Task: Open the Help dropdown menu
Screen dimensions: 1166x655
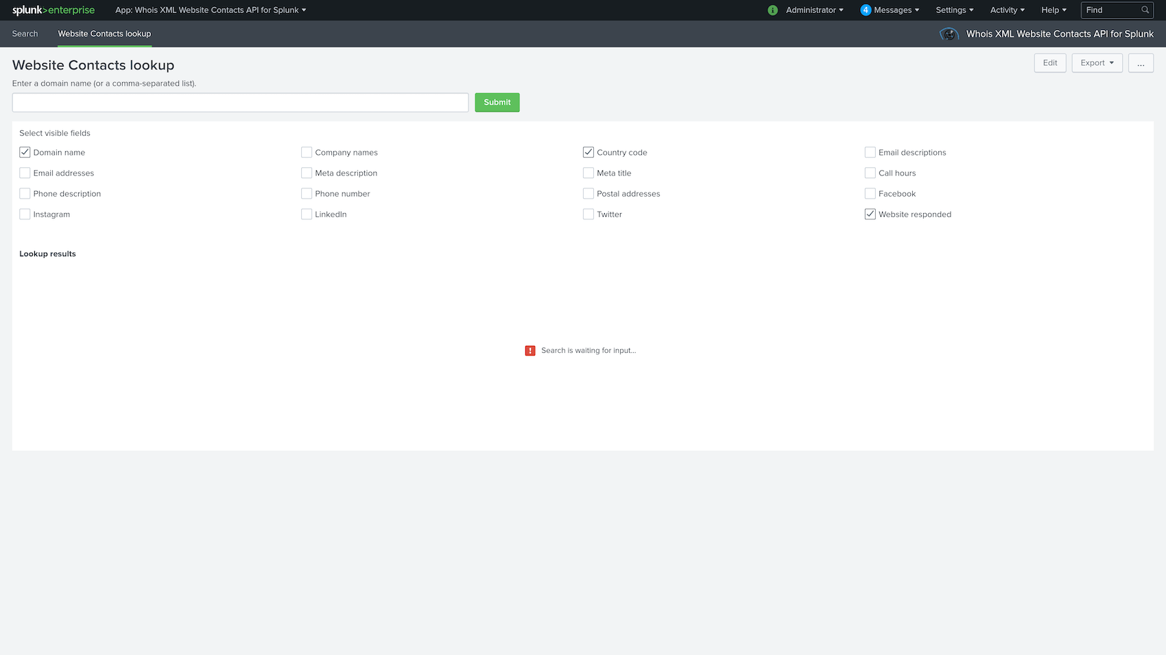Action: [1054, 10]
